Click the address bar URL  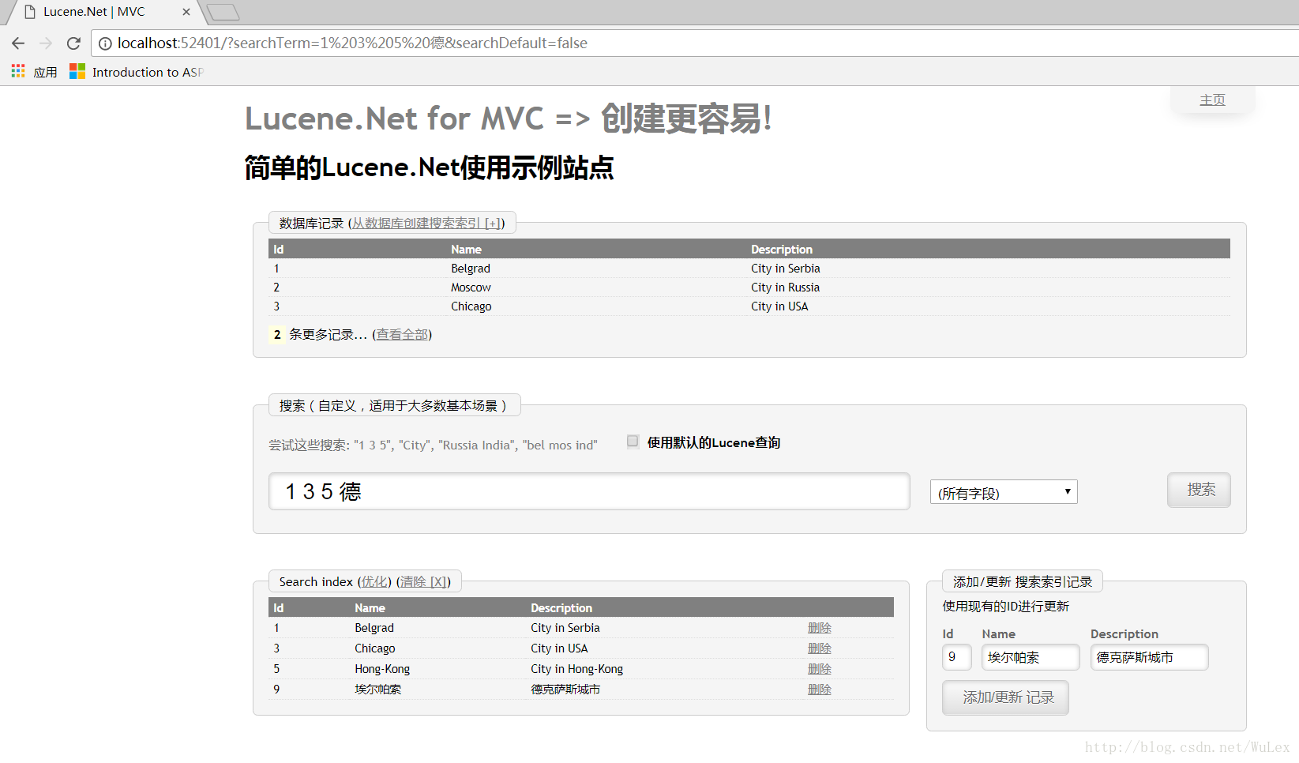(x=352, y=43)
